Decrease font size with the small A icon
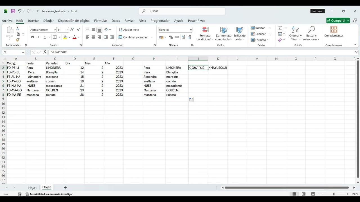The height and width of the screenshot is (202, 360). pos(78,30)
